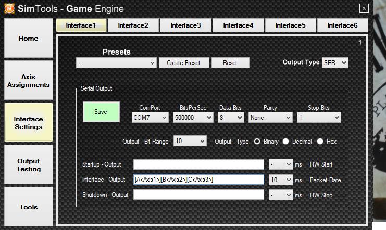This screenshot has height=230, width=386.
Task: Select the Binary output type
Action: (x=257, y=142)
